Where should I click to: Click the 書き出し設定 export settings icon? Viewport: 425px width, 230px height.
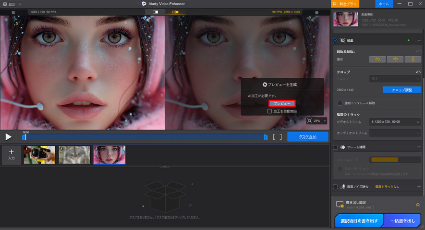click(340, 205)
